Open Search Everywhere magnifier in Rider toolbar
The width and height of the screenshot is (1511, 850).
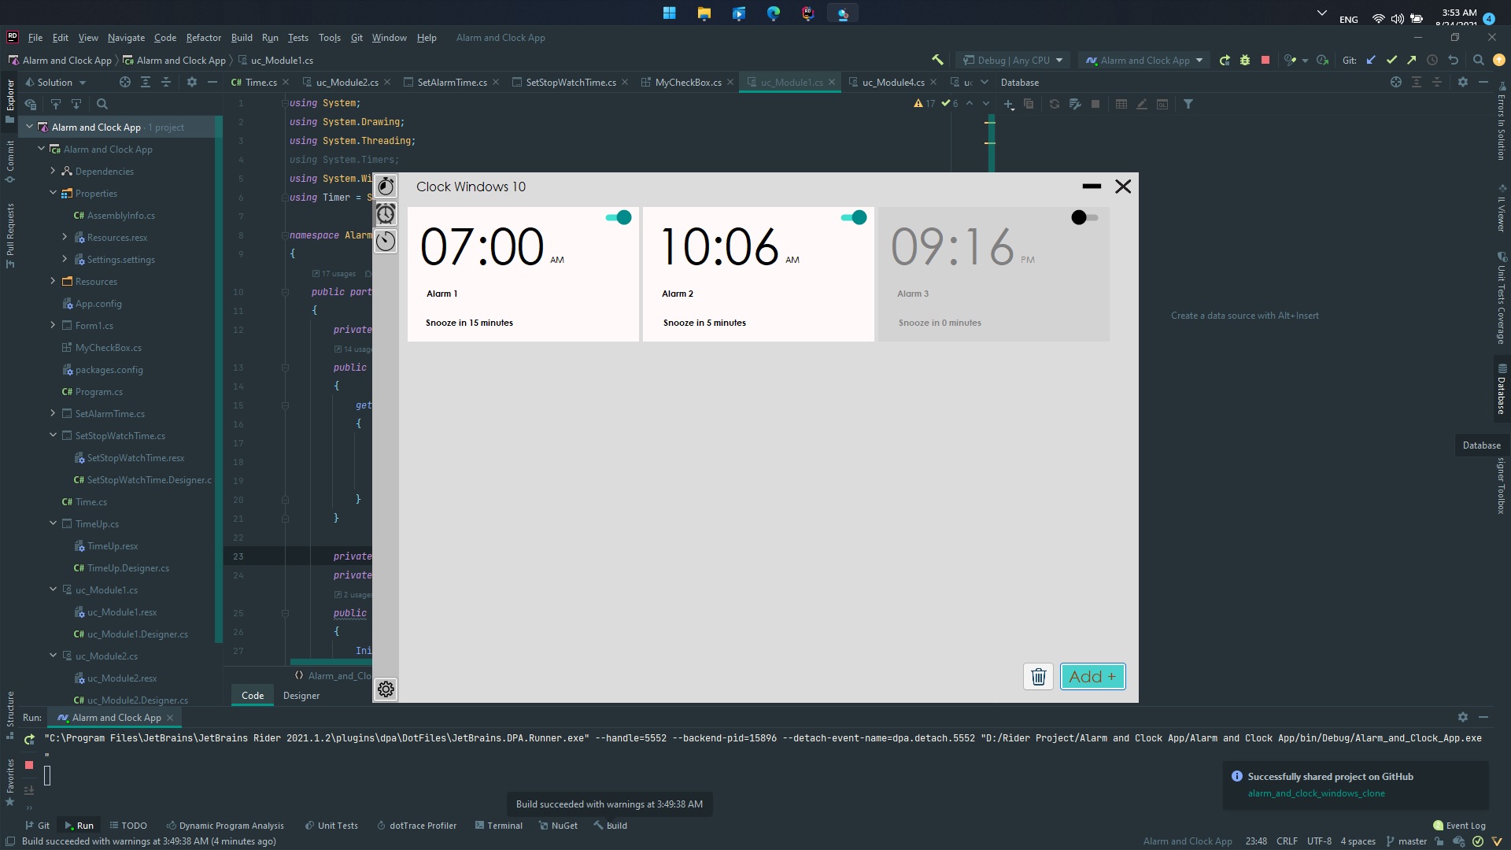click(x=1478, y=59)
